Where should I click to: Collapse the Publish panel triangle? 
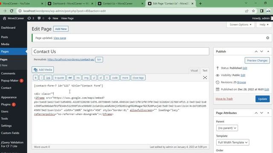tap(268, 51)
